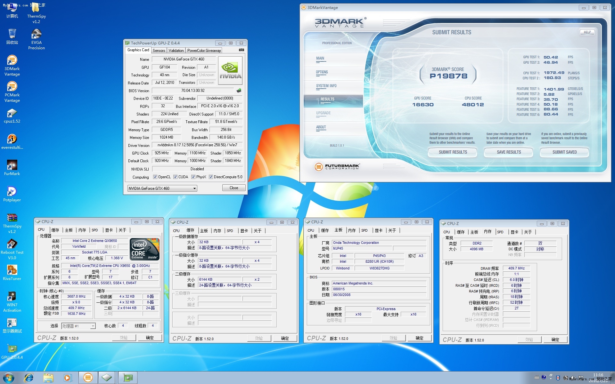Click the everestulti icon on desktop
The image size is (615, 384).
click(12, 139)
